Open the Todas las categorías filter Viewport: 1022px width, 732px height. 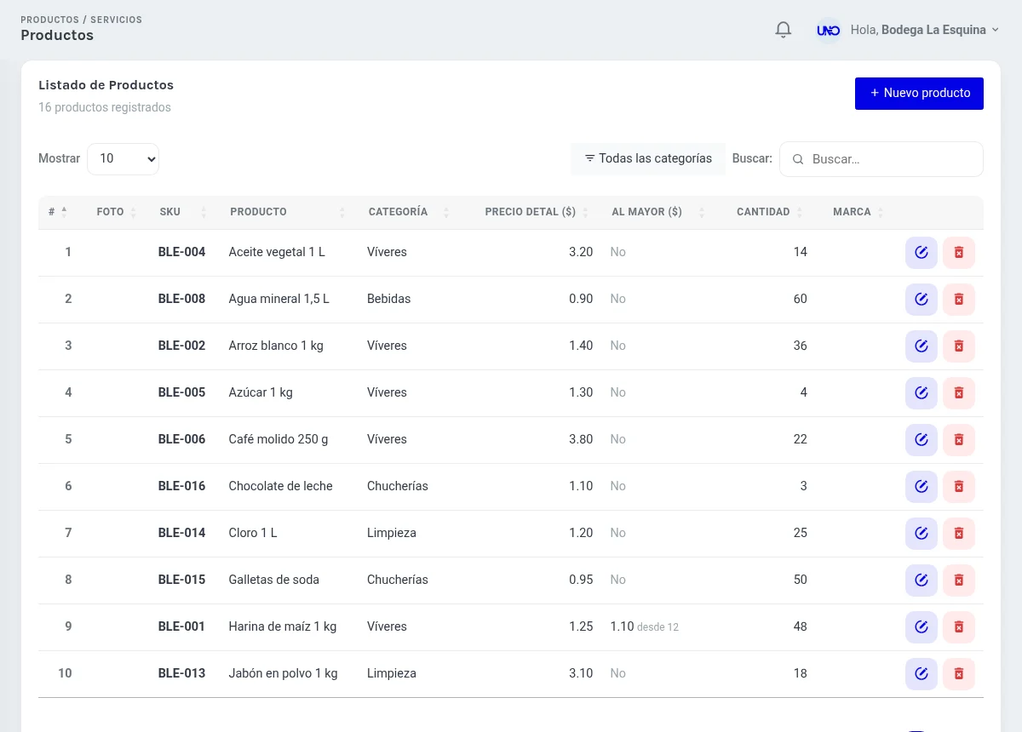point(648,159)
